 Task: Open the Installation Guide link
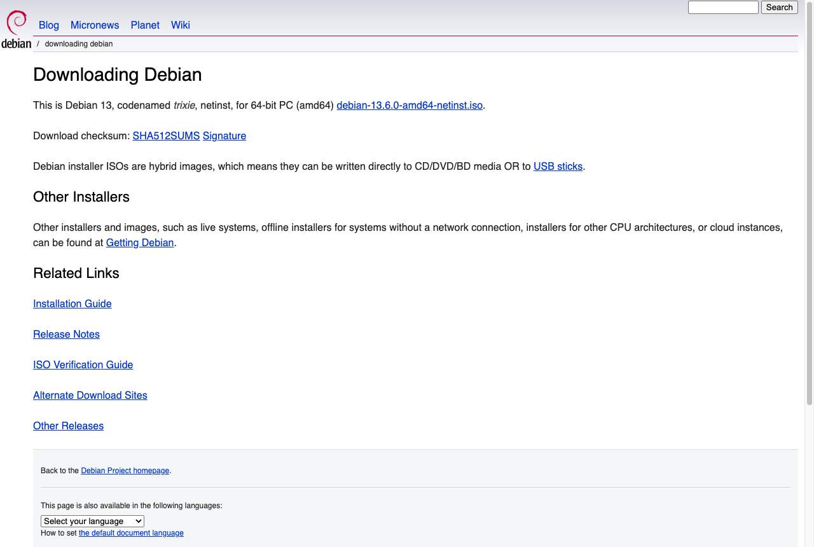pos(72,303)
